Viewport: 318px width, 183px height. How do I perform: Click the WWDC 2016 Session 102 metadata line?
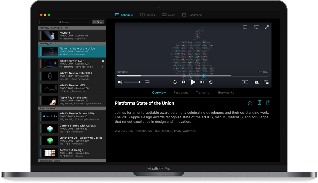point(155,131)
